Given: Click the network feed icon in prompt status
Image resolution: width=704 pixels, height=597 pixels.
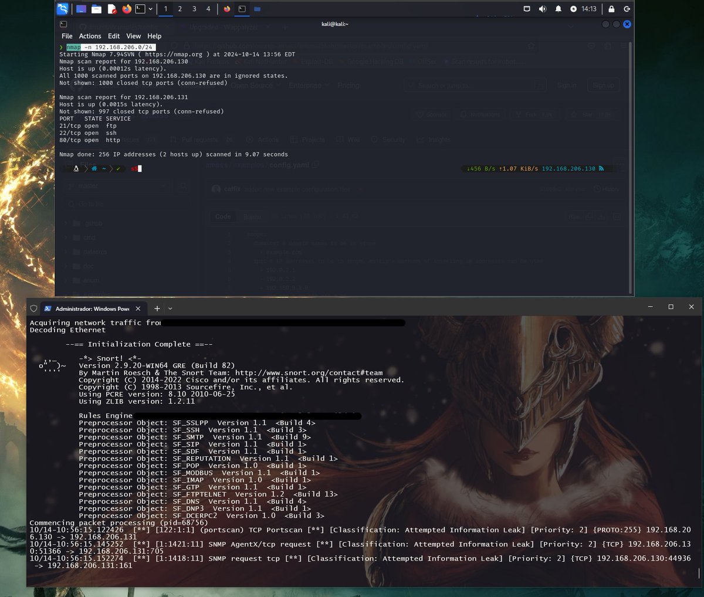Looking at the screenshot, I should pos(601,168).
